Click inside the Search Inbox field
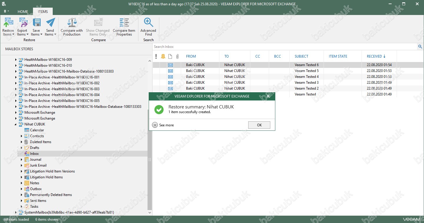This screenshot has width=424, height=223. pyautogui.click(x=285, y=47)
